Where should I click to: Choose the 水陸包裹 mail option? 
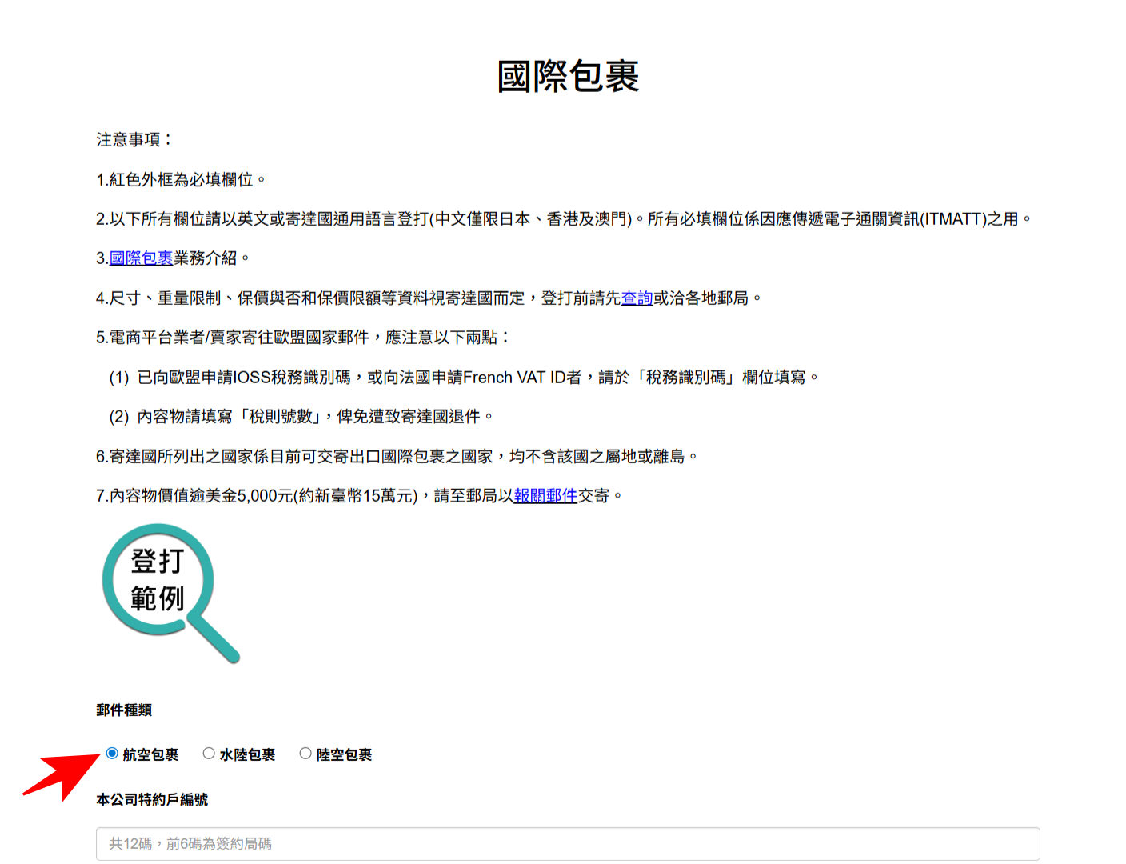tap(209, 753)
